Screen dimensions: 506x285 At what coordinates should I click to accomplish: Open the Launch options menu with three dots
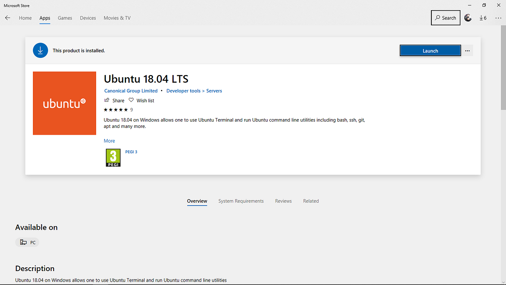[467, 50]
